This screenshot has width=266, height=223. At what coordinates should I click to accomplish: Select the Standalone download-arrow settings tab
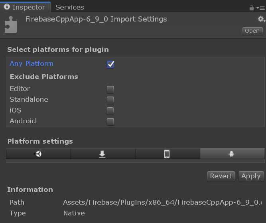coord(103,154)
